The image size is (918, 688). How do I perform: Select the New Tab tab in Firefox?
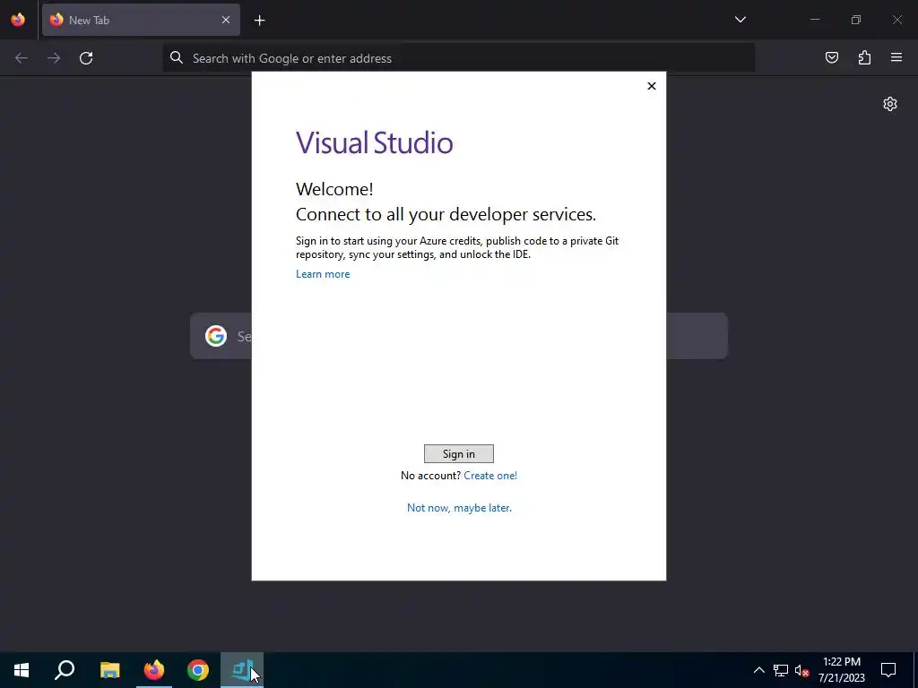(x=141, y=20)
